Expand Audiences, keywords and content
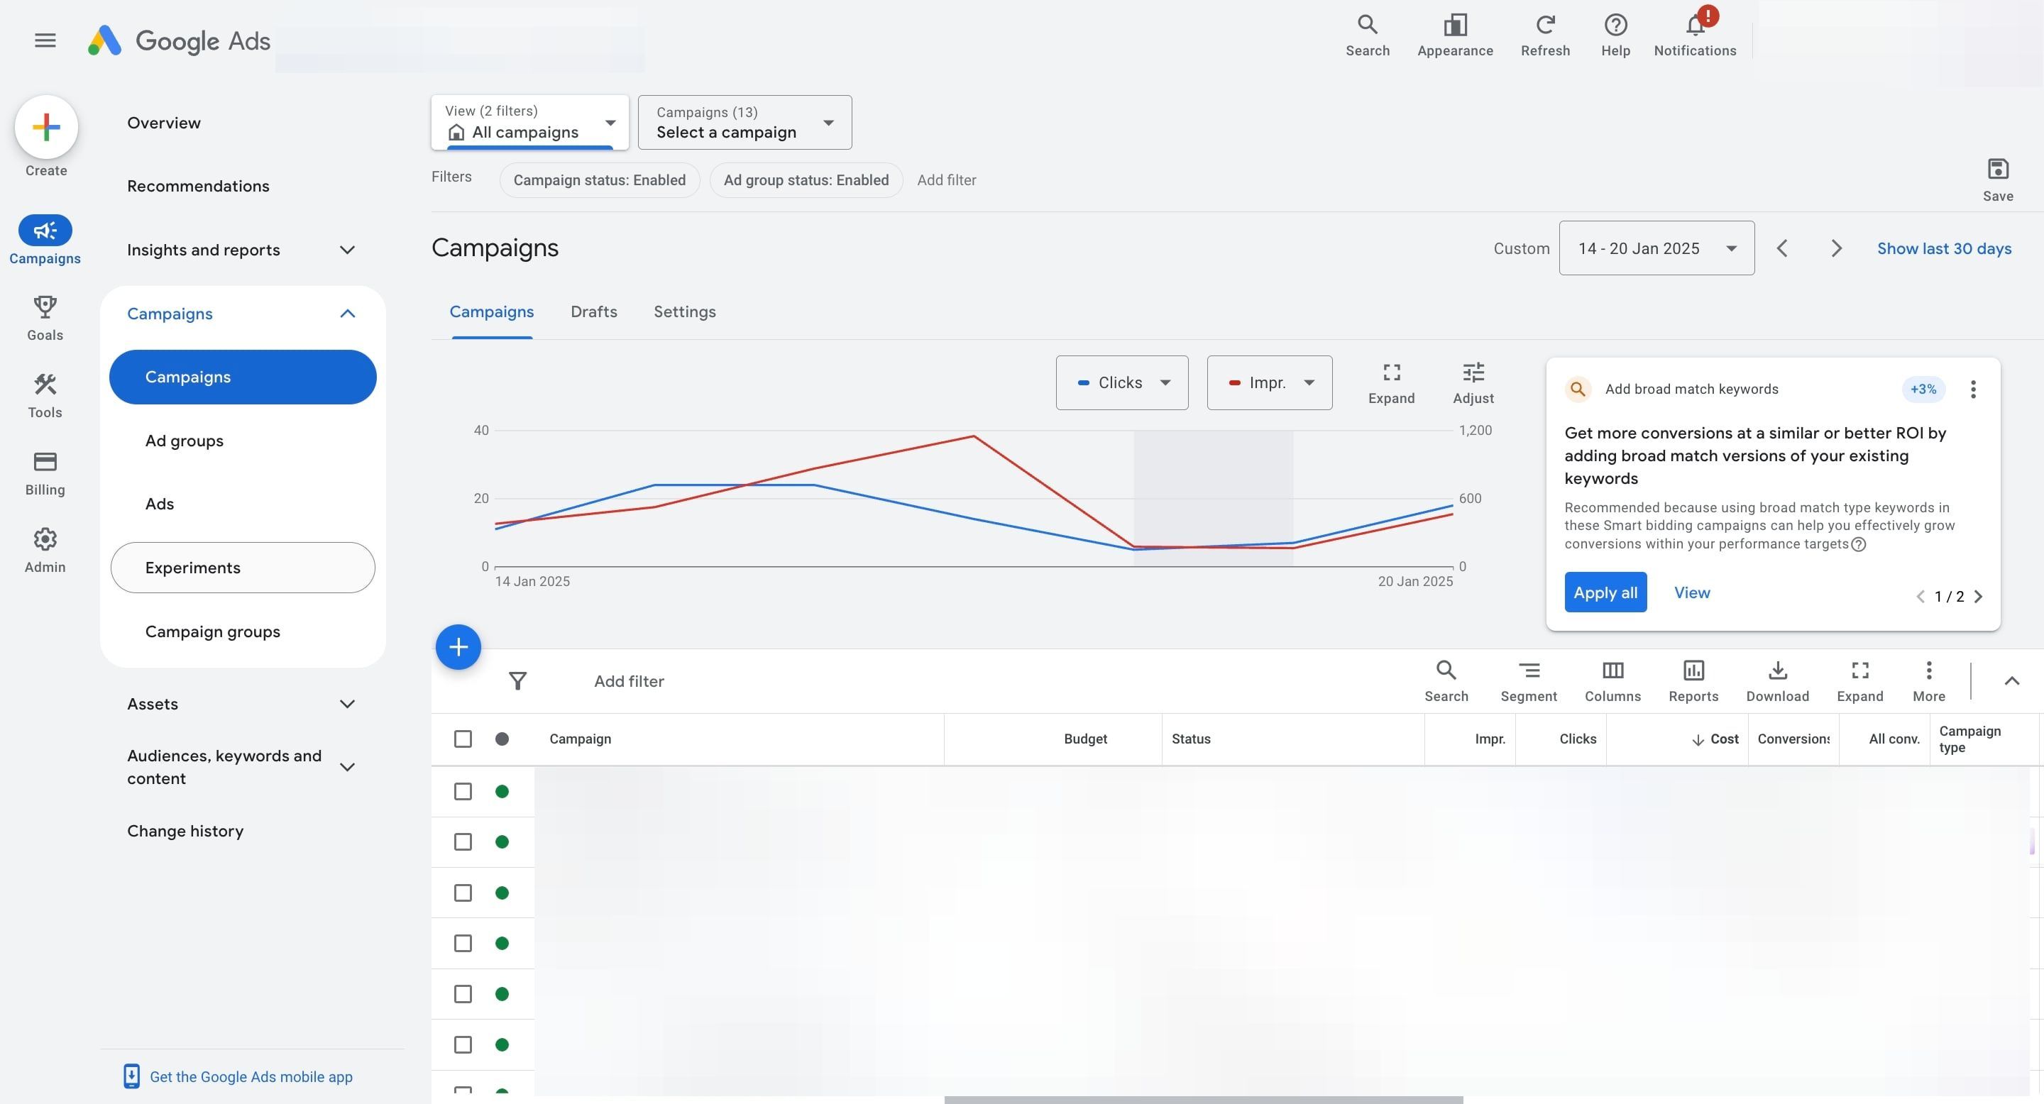This screenshot has width=2044, height=1104. pos(241,767)
